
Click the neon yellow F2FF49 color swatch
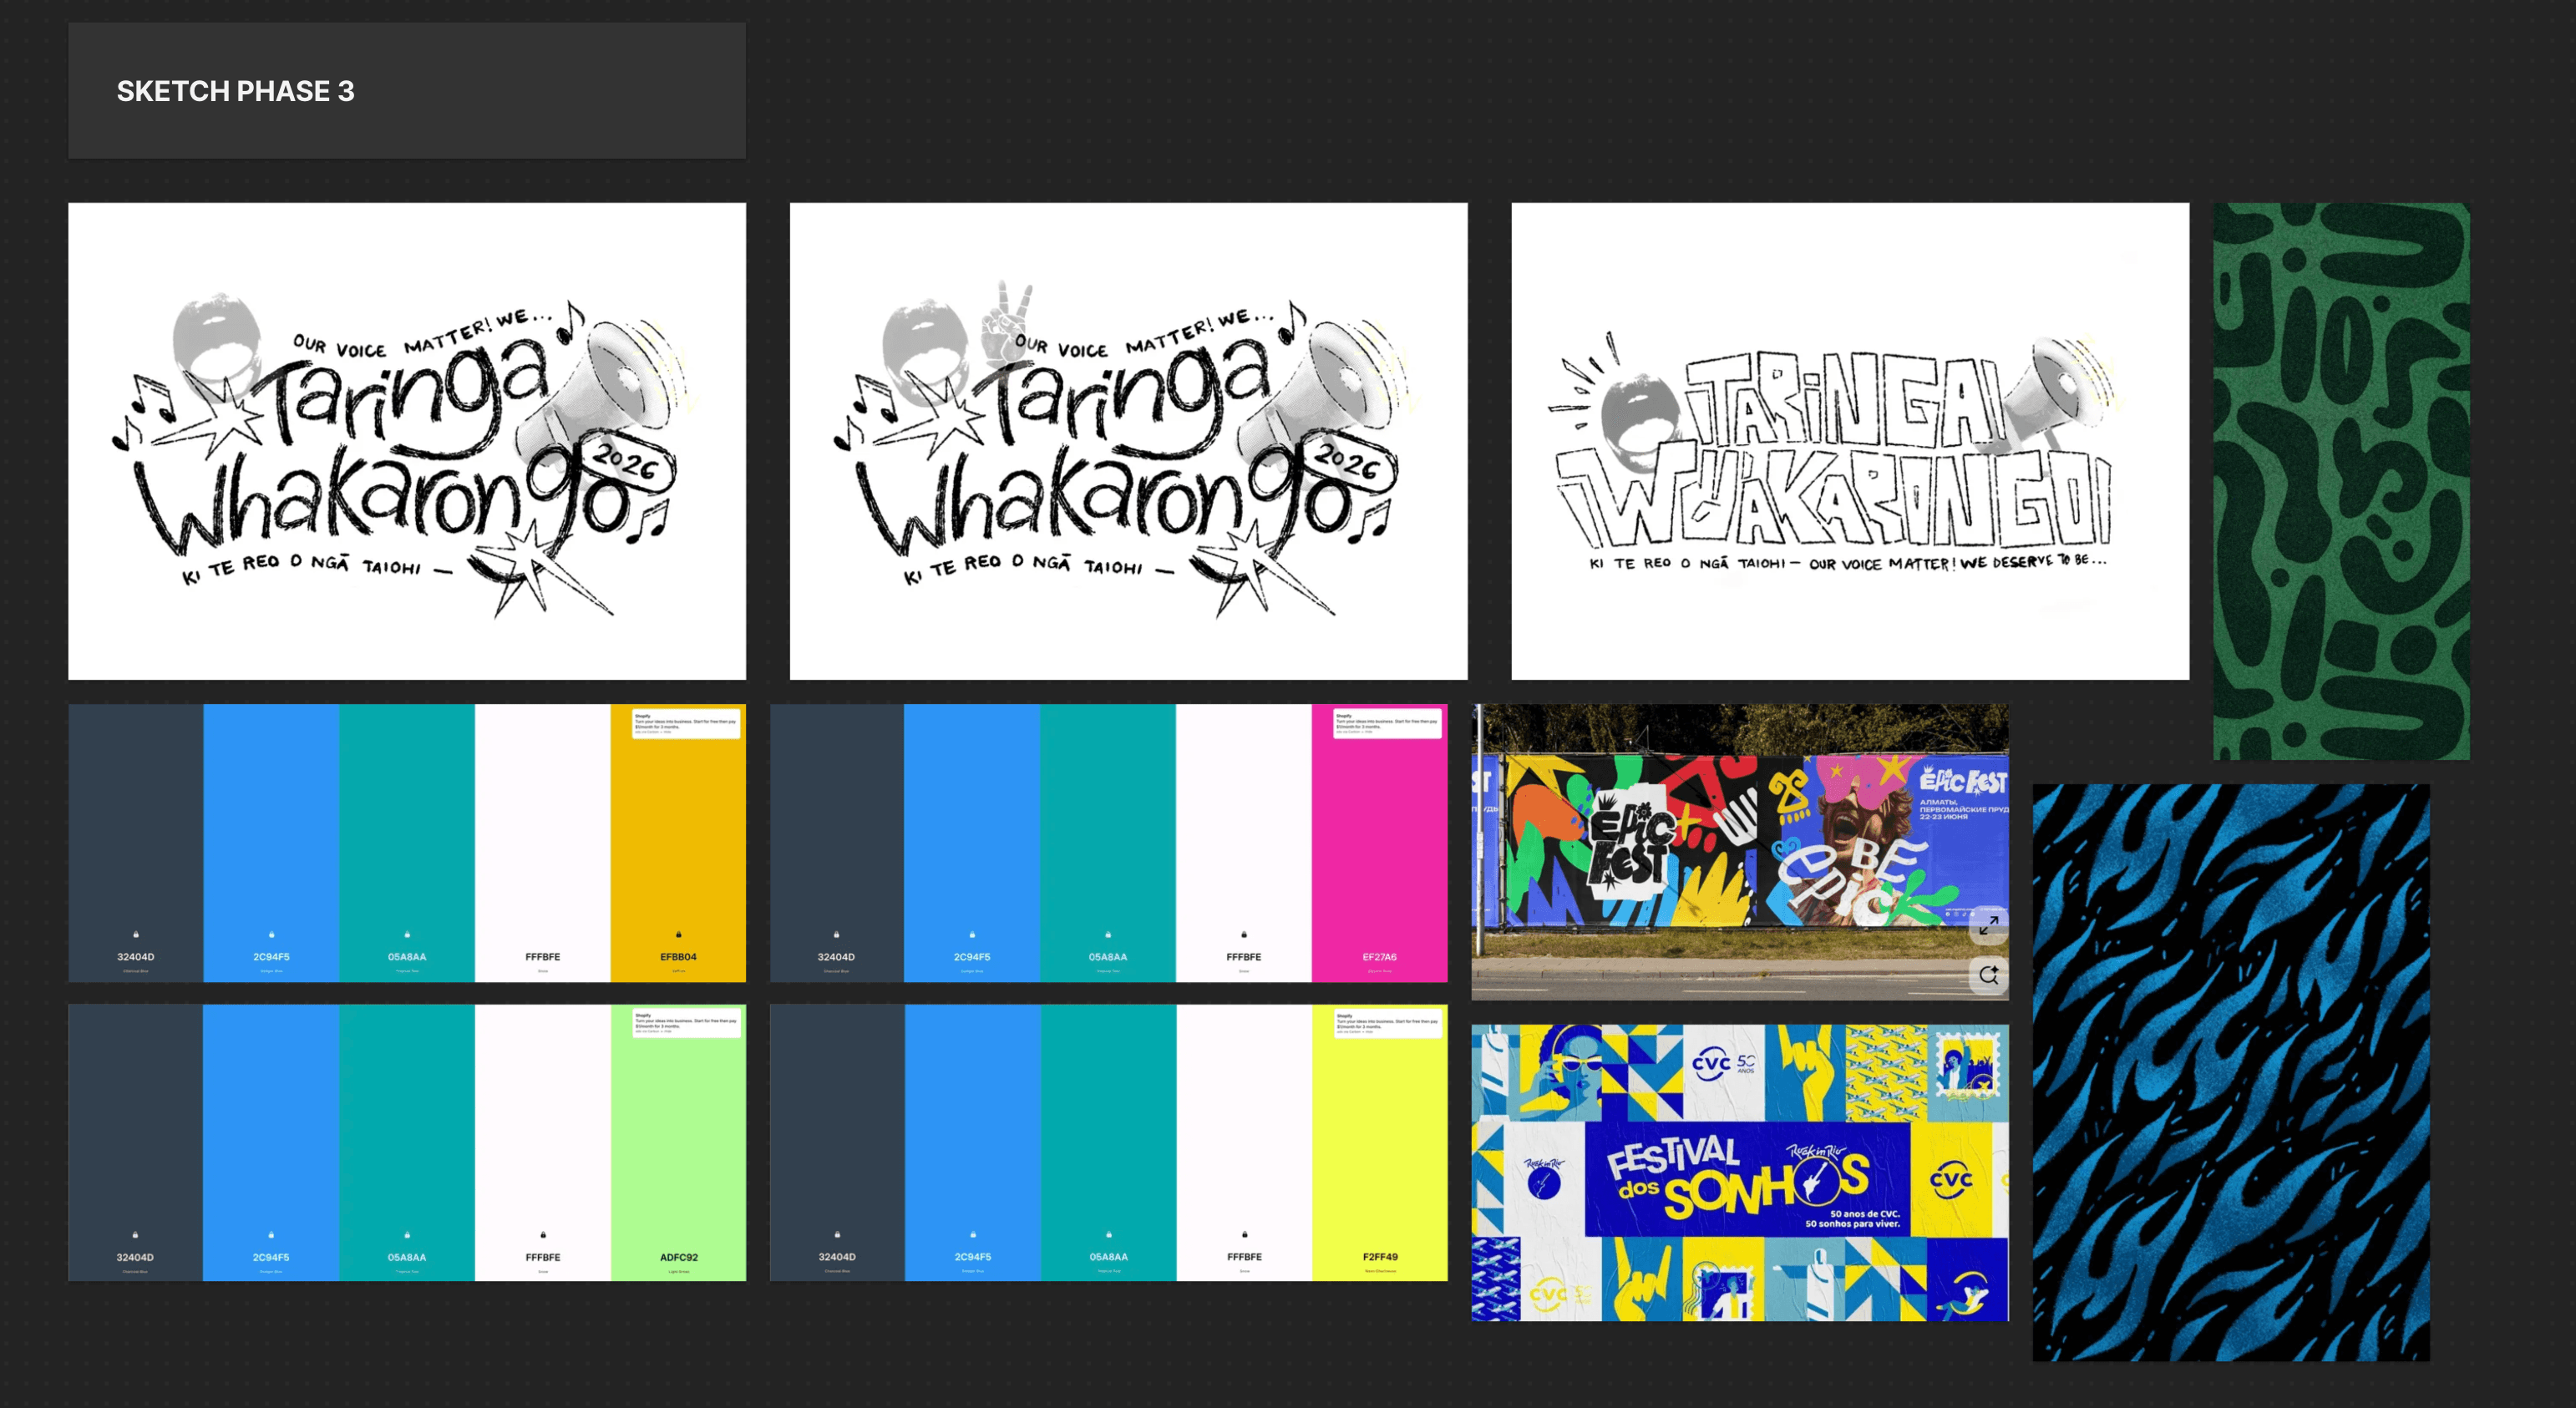(x=1379, y=1142)
